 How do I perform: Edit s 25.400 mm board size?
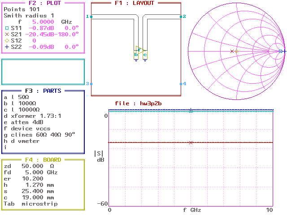click(x=32, y=191)
